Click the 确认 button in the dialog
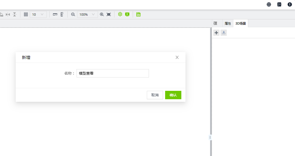Viewport: 295px width, 156px height. [x=173, y=95]
